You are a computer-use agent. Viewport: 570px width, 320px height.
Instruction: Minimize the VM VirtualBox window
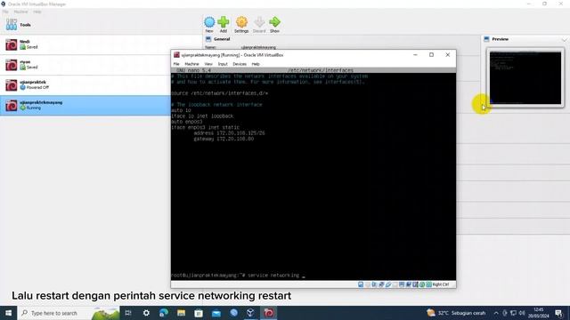[415, 55]
